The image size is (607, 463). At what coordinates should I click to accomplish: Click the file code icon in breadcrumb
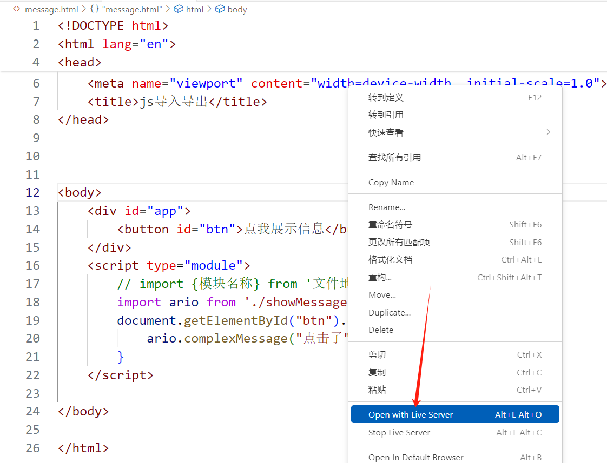pos(16,9)
